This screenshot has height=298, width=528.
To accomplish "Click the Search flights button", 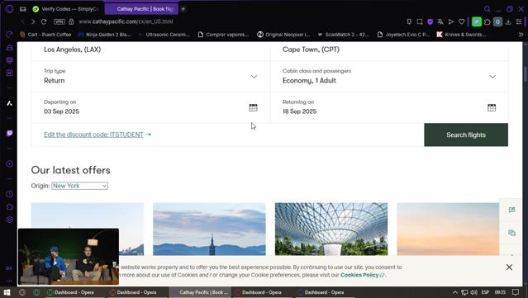I will coord(466,135).
